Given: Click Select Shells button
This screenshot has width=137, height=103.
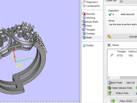Looking at the screenshot, I should pyautogui.click(x=115, y=83).
